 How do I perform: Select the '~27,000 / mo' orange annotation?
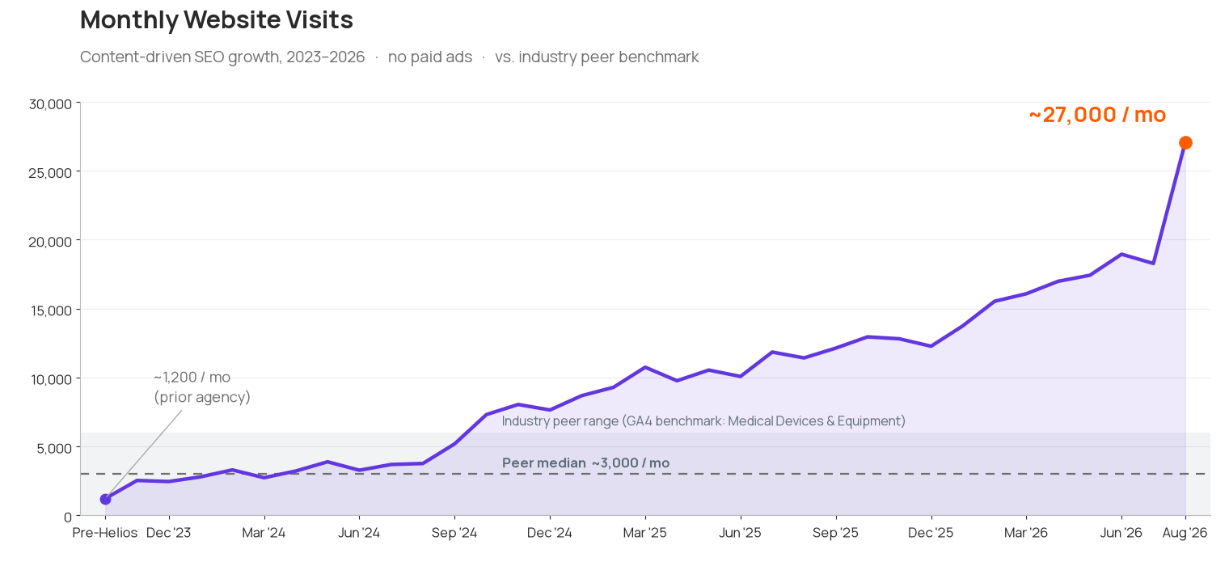coord(1097,115)
